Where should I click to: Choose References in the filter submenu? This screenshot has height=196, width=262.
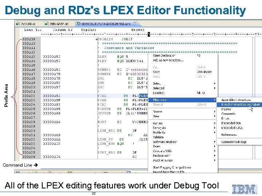229,135
